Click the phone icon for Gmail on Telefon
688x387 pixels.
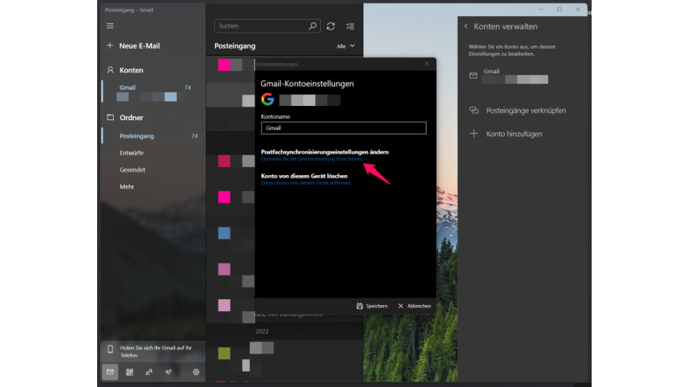(110, 350)
